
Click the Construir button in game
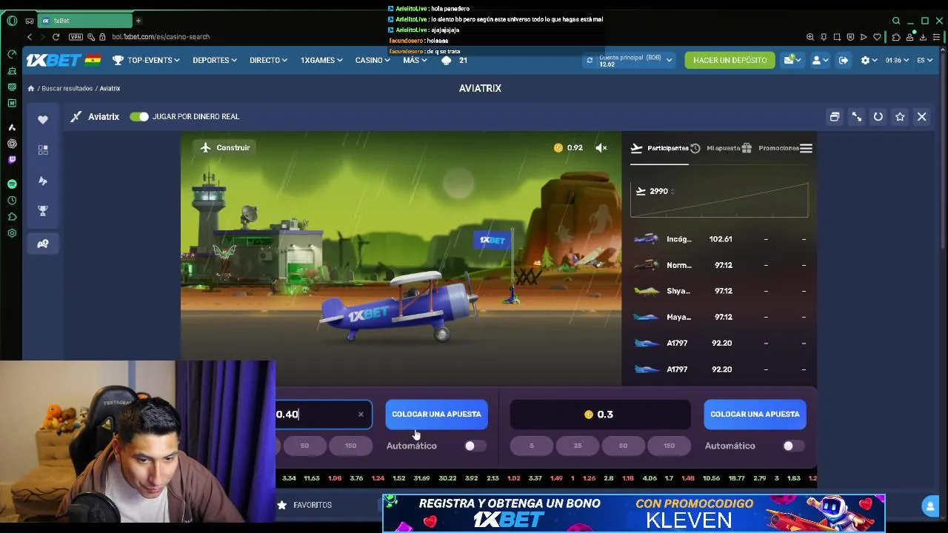coord(225,148)
